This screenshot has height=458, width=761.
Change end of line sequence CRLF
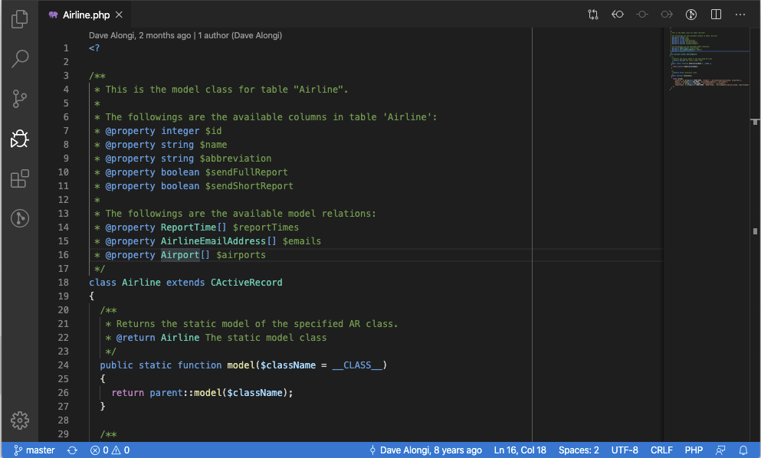point(661,450)
